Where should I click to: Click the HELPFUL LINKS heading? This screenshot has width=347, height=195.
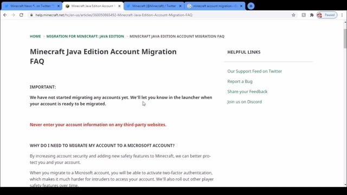(x=244, y=52)
